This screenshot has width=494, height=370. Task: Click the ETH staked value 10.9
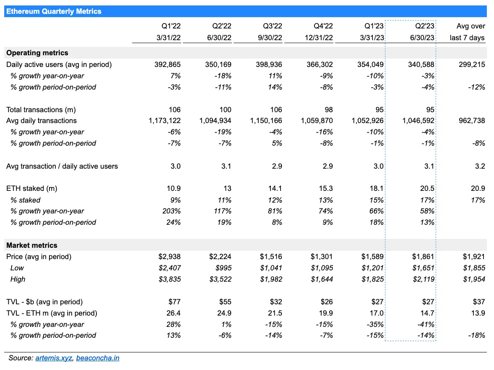tap(174, 189)
